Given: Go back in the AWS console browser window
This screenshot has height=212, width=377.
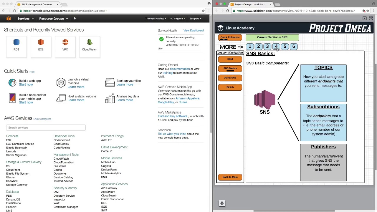Looking at the screenshot, I should tap(4, 11).
